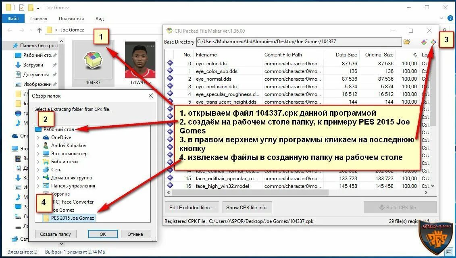Click Edit Excluded files button

click(192, 207)
